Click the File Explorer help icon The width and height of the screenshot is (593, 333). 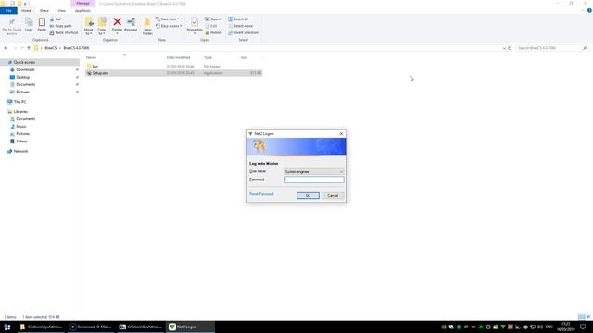coord(589,10)
